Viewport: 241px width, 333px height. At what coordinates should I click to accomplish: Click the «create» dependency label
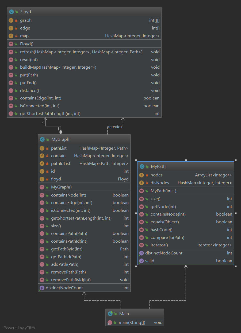[x=115, y=127]
